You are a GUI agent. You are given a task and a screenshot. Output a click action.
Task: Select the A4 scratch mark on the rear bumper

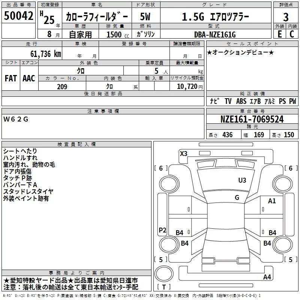point(267,277)
